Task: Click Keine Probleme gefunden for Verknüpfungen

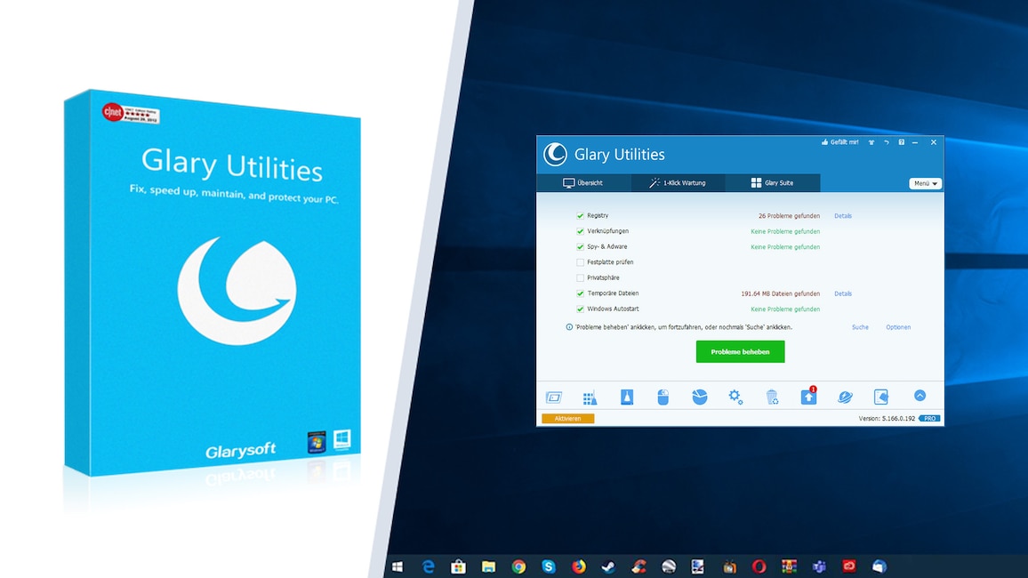Action: [785, 231]
